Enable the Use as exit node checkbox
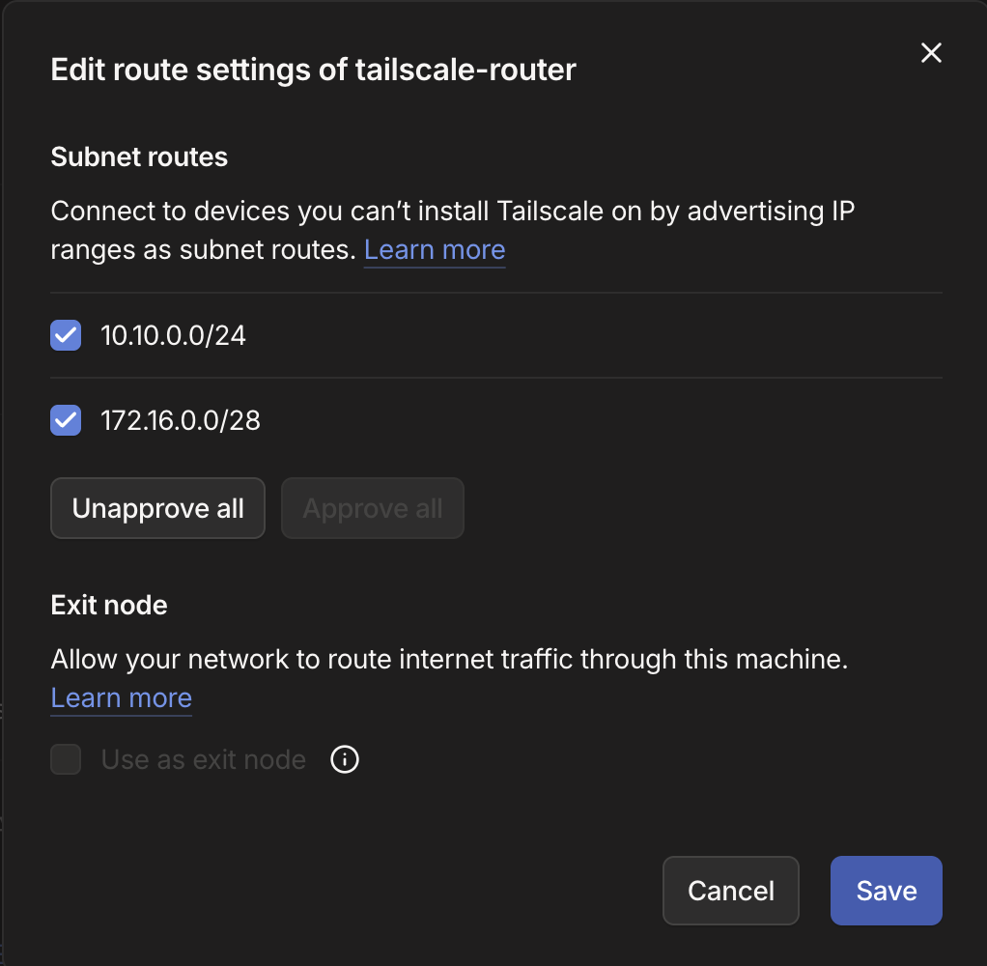The height and width of the screenshot is (966, 987). tap(66, 760)
